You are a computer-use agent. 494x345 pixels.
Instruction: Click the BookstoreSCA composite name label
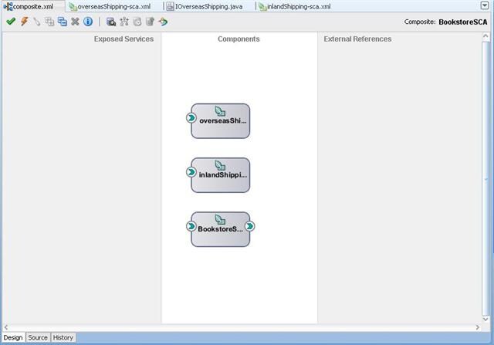(463, 22)
